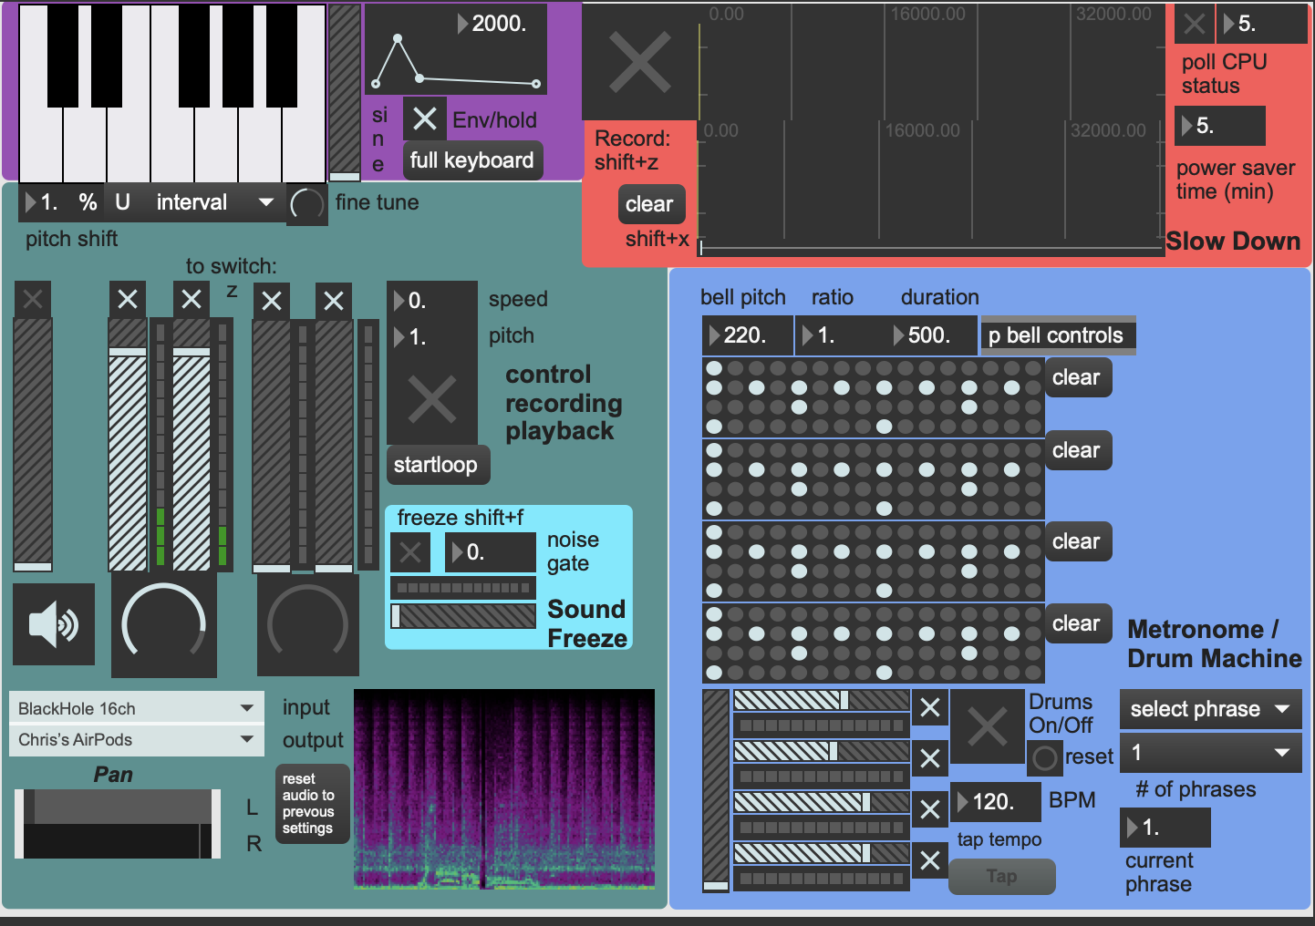Click the X above the Record spectrogram display
Viewport: 1315px width, 926px height.
tap(639, 64)
